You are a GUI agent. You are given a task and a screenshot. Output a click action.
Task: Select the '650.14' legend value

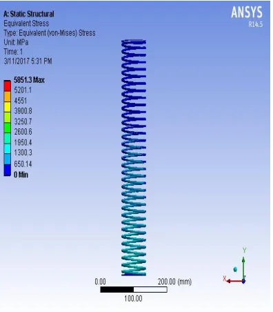pyautogui.click(x=23, y=164)
